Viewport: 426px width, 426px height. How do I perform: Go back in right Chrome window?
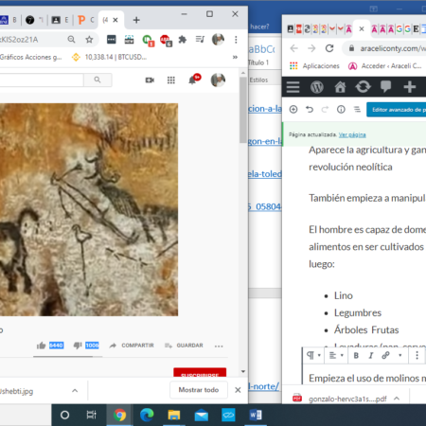pos(294,48)
